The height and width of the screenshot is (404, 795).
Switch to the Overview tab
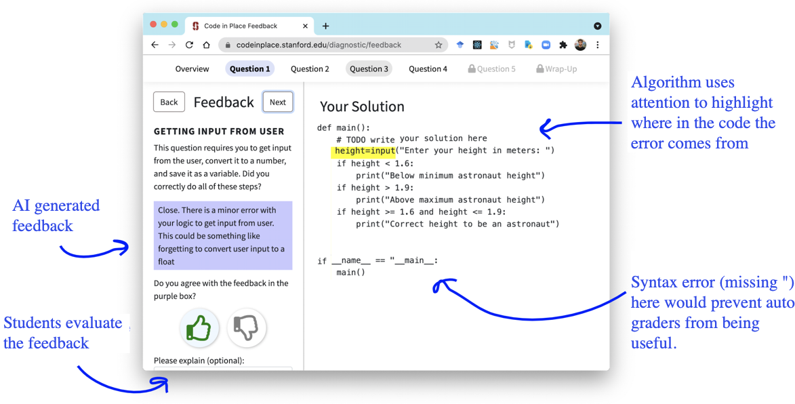(x=192, y=68)
